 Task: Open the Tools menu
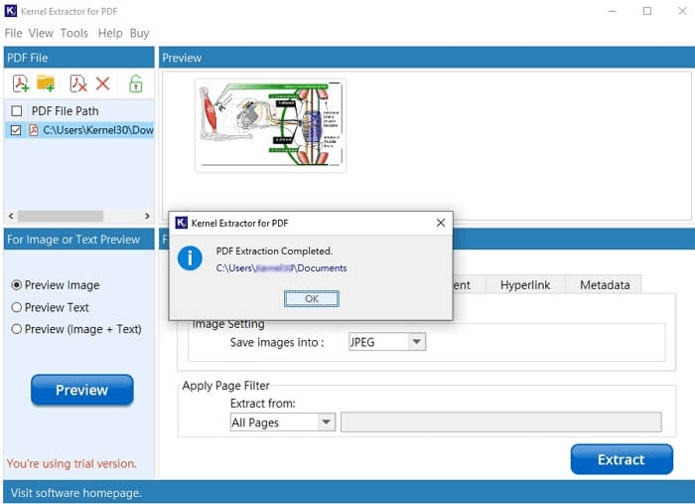point(74,33)
